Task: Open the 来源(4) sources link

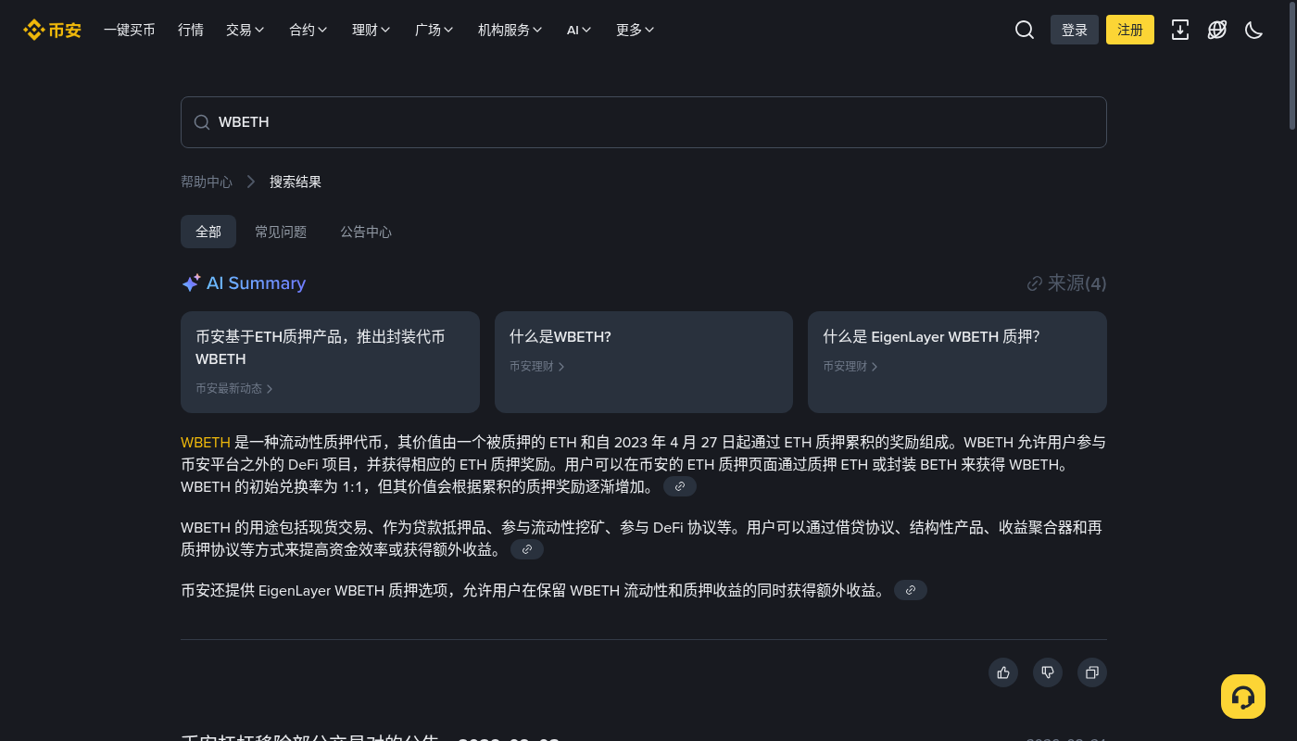Action: (x=1067, y=283)
